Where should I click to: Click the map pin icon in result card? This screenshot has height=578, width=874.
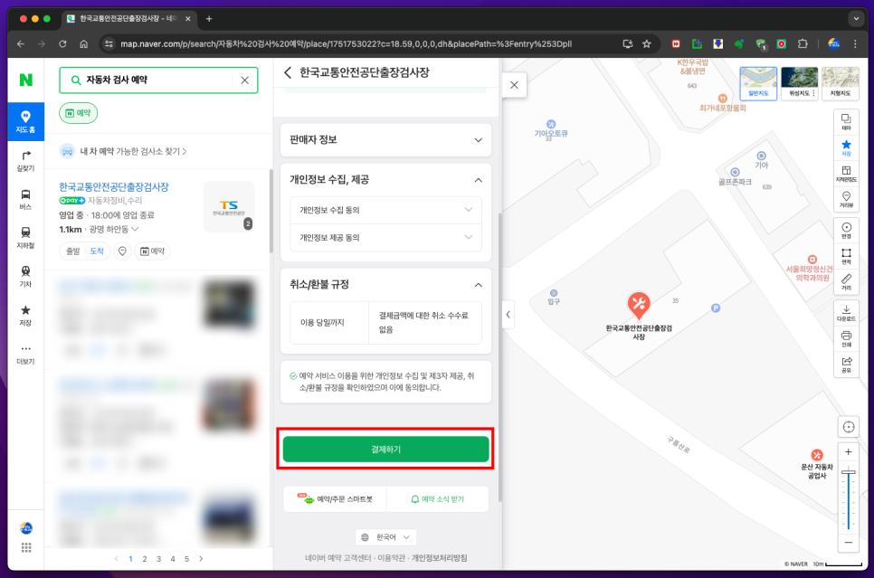(x=122, y=251)
